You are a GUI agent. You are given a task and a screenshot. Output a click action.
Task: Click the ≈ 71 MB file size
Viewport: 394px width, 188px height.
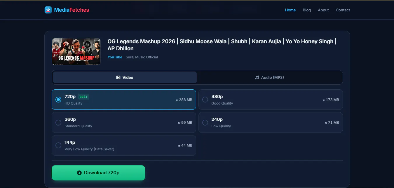click(332, 123)
